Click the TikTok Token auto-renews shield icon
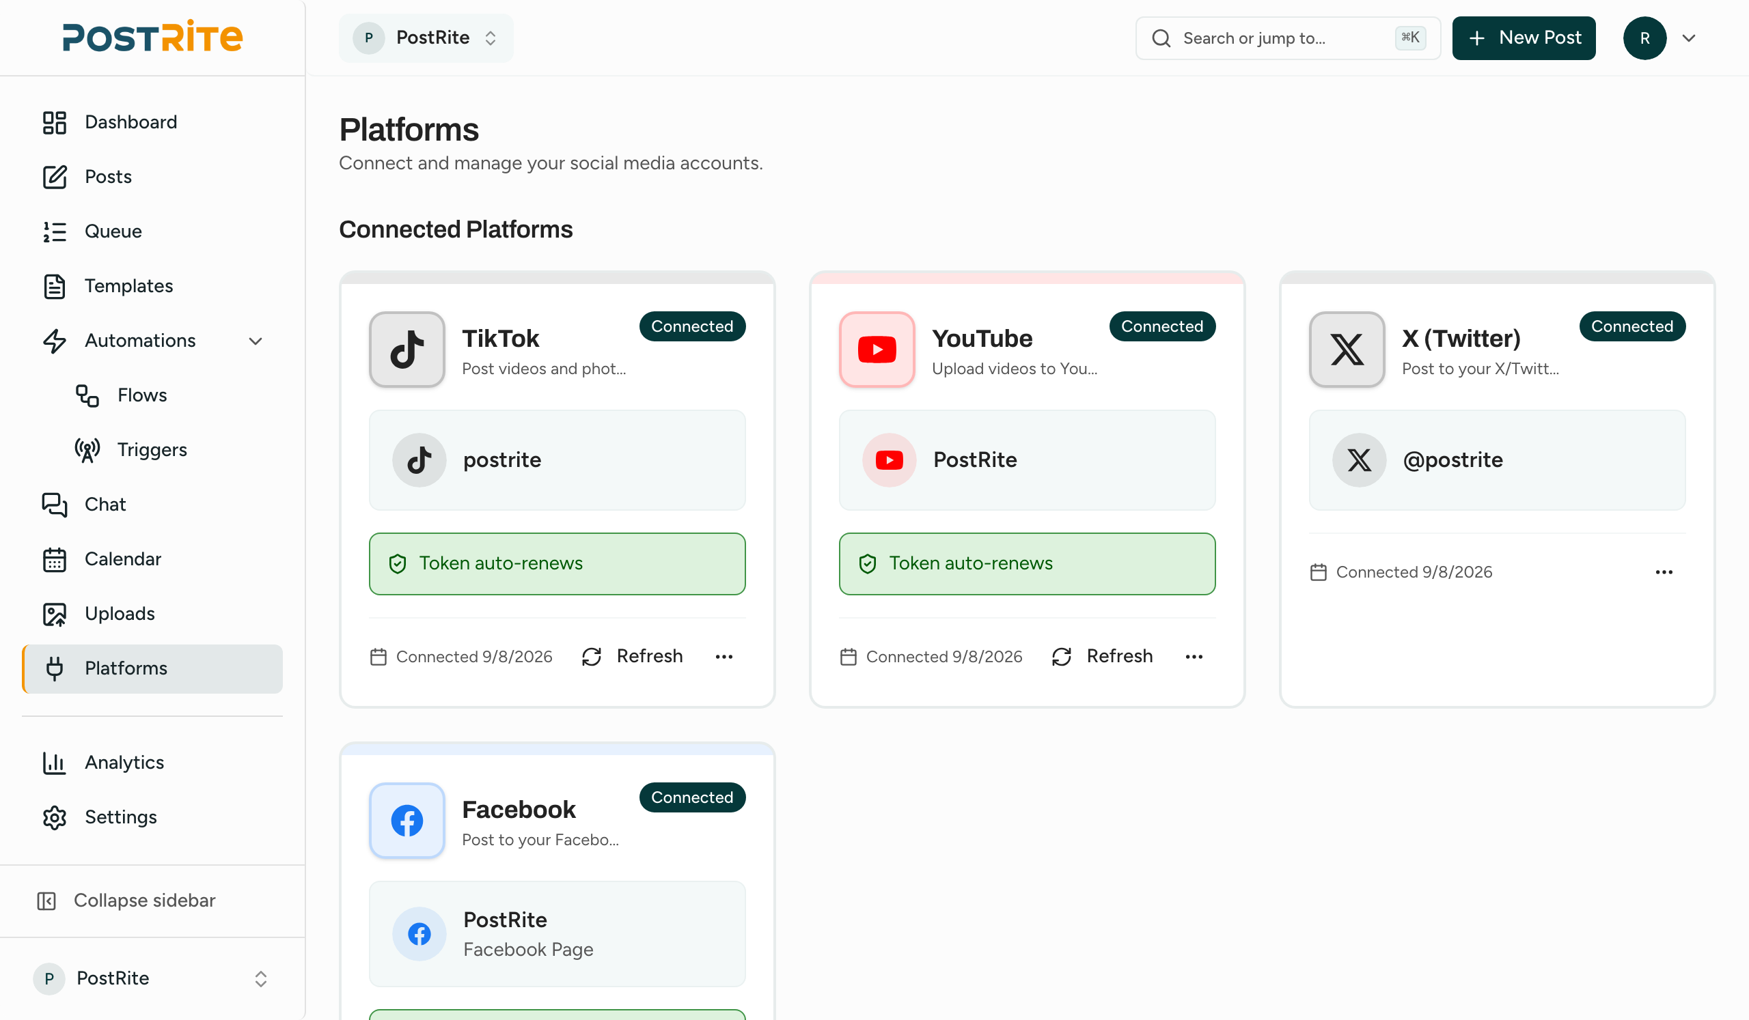 click(x=397, y=564)
